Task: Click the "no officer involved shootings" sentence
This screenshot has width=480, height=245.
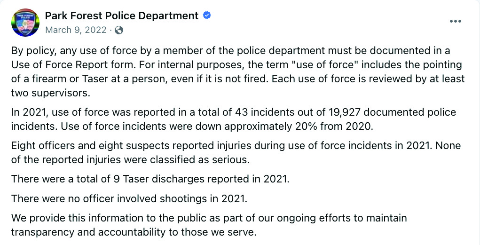Action: [x=129, y=198]
